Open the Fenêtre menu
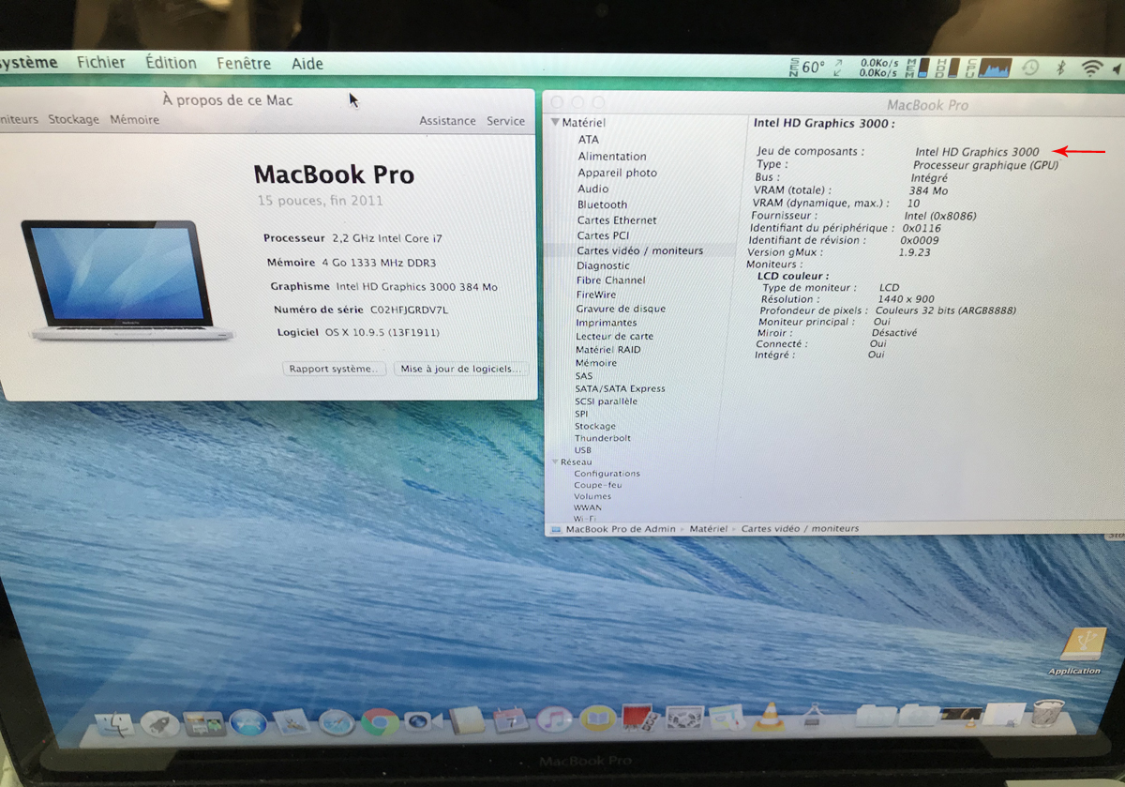The image size is (1125, 787). pos(244,64)
